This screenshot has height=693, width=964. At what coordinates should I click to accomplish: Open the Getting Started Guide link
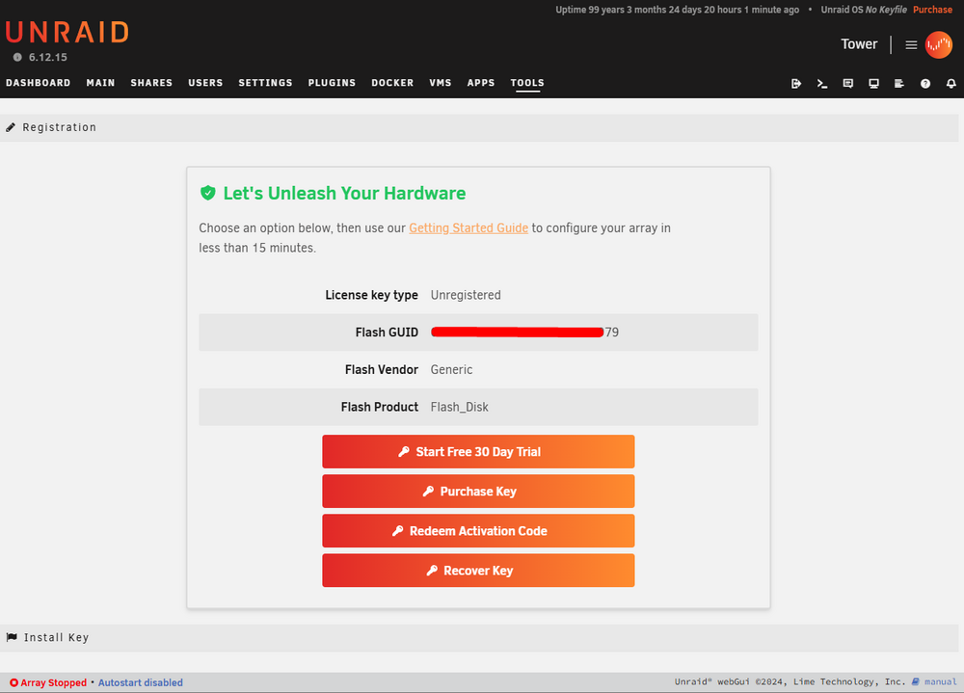tap(469, 228)
